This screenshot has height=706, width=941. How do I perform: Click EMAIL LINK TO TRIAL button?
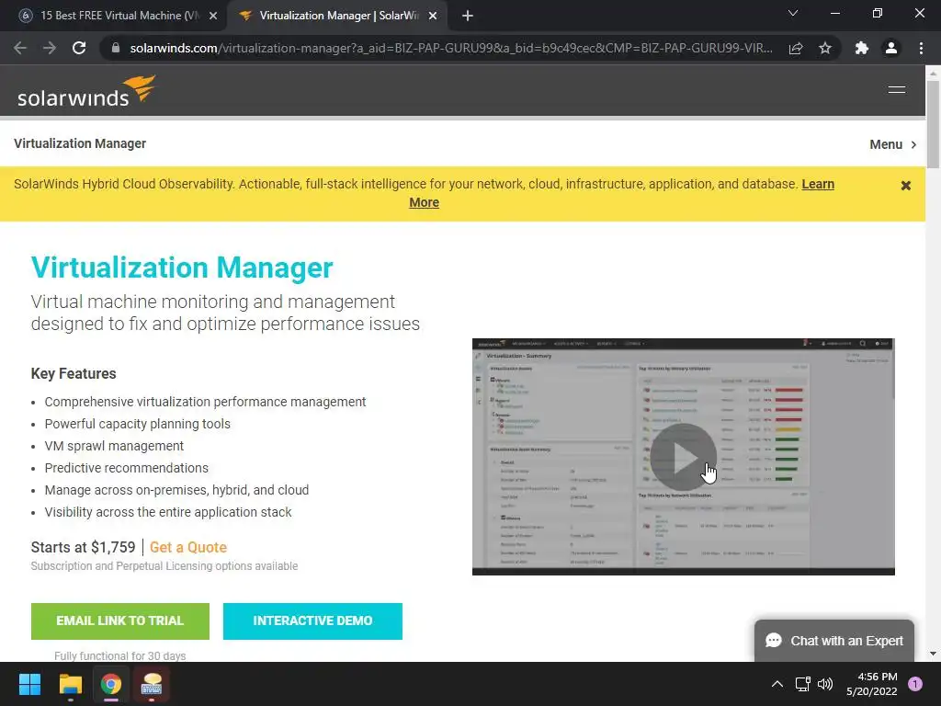120,621
